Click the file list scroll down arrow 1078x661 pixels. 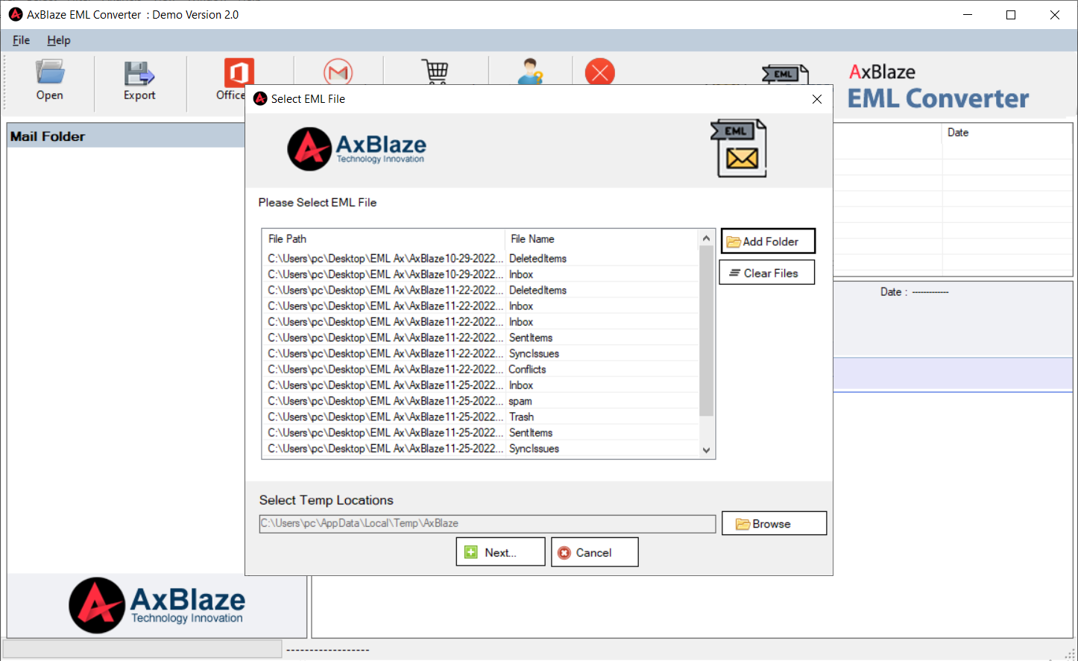pyautogui.click(x=707, y=450)
